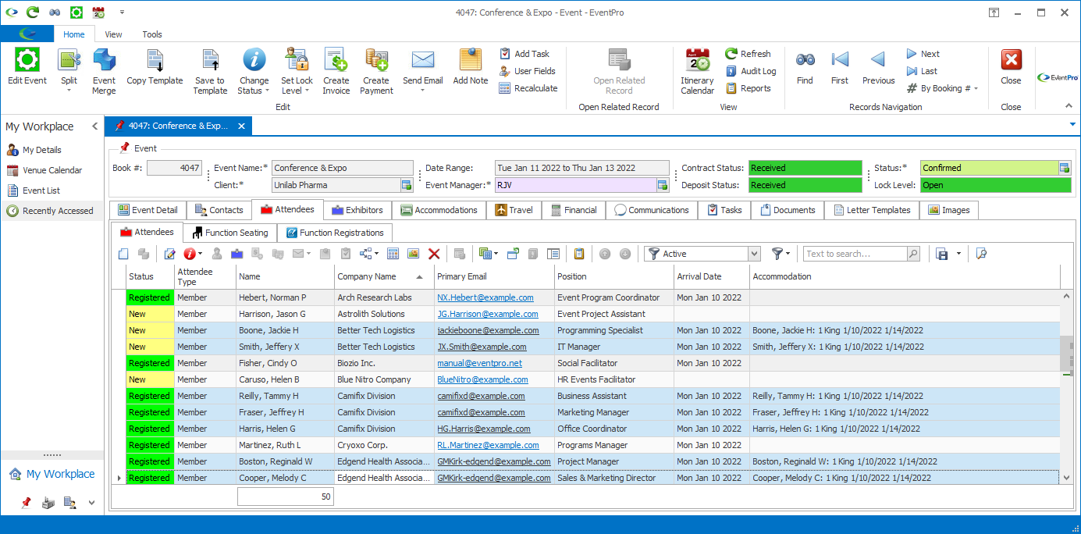Select the Cryoxo Corp. company cell
Image resolution: width=1081 pixels, height=534 pixels.
click(384, 445)
